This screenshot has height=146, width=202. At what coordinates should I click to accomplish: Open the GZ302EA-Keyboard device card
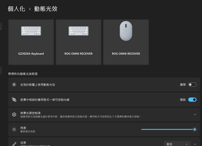tap(31, 42)
